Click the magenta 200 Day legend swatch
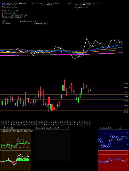129x171 pixels. click(x=3, y=10)
